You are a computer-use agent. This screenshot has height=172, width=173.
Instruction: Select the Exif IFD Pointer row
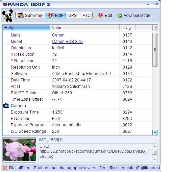pyautogui.click(x=77, y=93)
